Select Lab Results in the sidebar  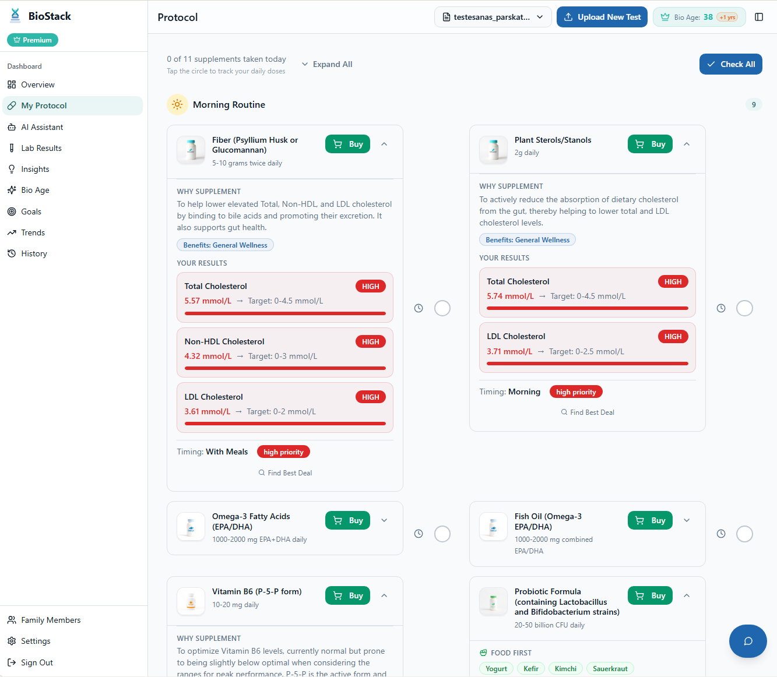(41, 147)
